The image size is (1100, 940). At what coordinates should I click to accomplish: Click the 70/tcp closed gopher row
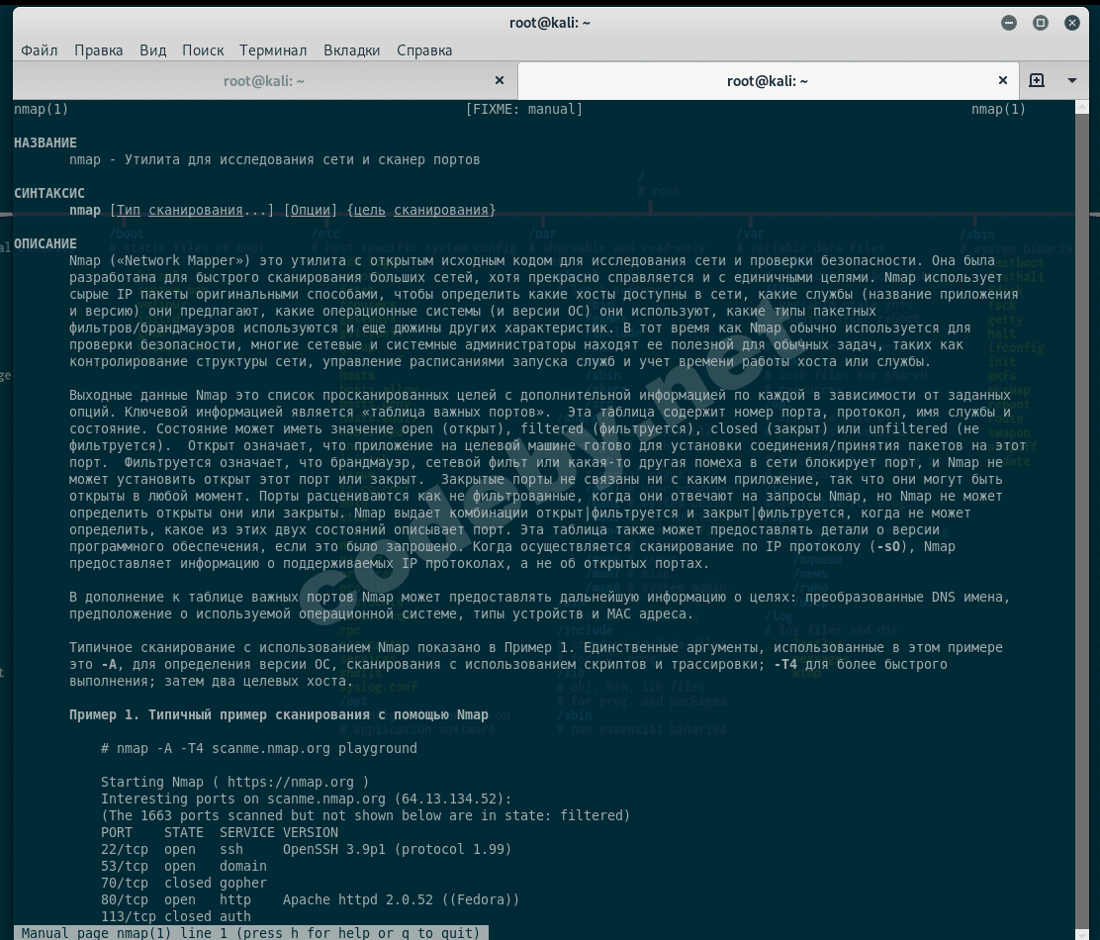click(x=184, y=884)
